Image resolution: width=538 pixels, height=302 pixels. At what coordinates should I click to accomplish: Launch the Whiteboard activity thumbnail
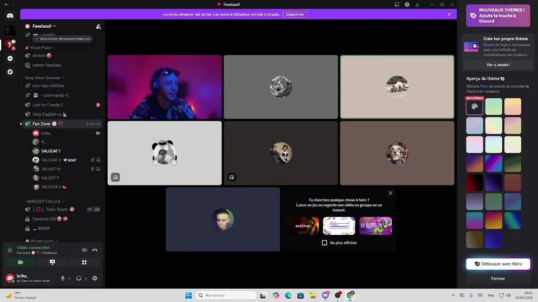[x=339, y=226]
